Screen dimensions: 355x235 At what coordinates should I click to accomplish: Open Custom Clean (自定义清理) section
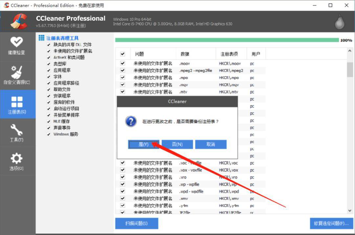coord(16,75)
